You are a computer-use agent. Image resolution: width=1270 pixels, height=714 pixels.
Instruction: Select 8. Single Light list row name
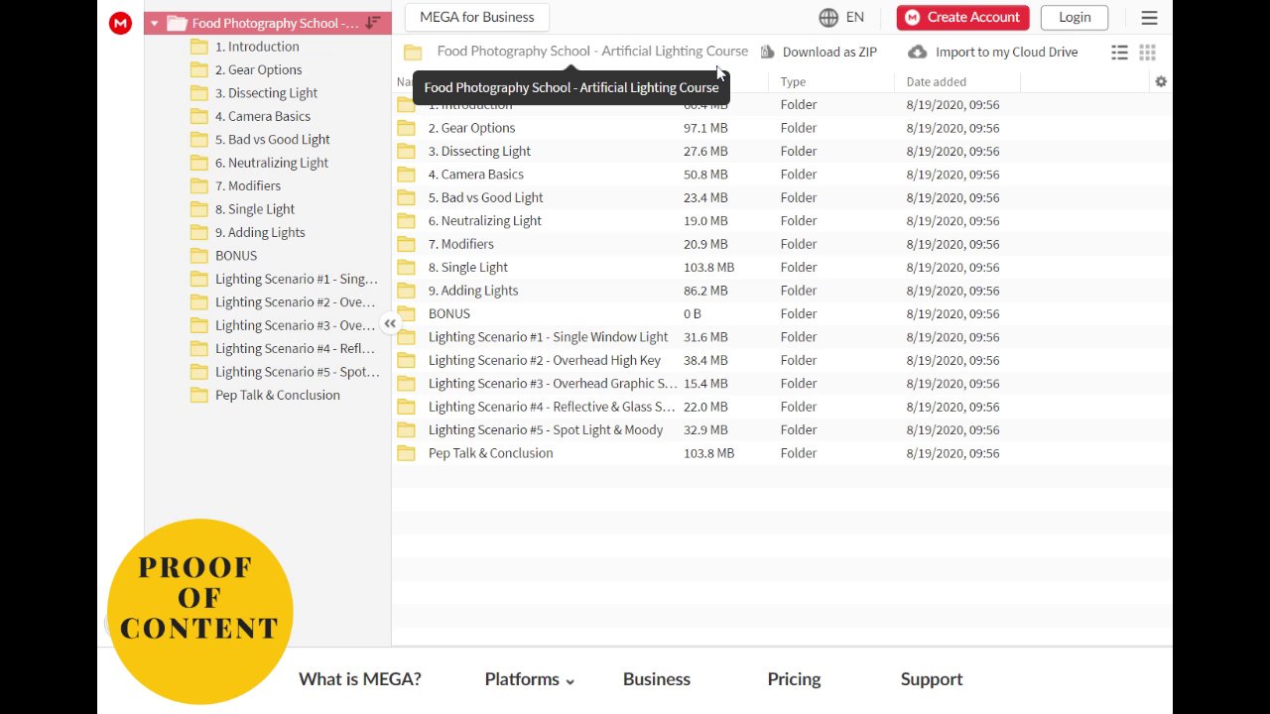tap(467, 267)
